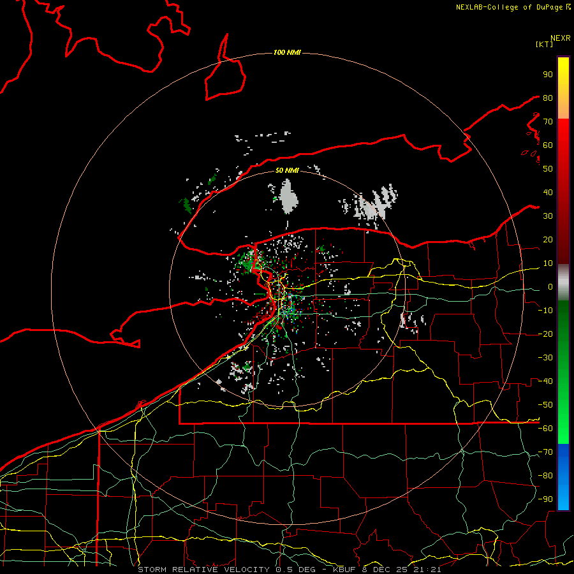Click the -70 knots scale value
This screenshot has height=574, width=574.
click(545, 452)
